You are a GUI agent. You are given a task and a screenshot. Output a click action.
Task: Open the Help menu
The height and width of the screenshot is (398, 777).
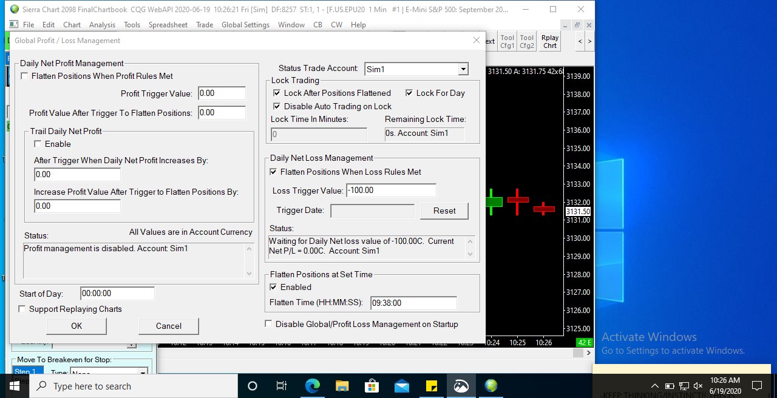pos(358,25)
